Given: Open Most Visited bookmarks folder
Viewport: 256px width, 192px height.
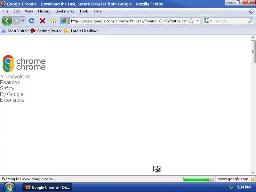Looking at the screenshot, I should tap(15, 31).
